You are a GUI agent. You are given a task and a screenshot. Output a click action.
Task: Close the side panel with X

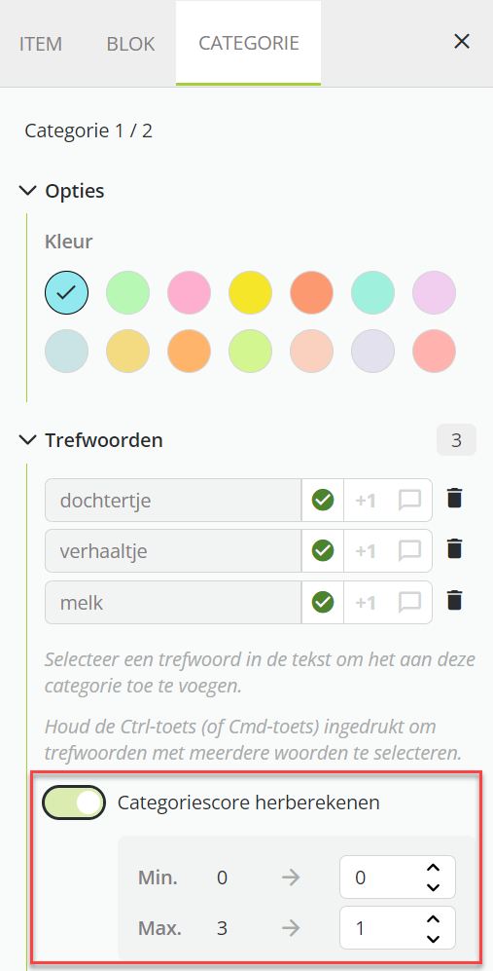[x=462, y=42]
